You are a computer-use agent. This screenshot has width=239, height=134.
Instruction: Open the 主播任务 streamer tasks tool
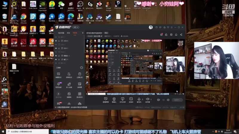click(x=79, y=75)
